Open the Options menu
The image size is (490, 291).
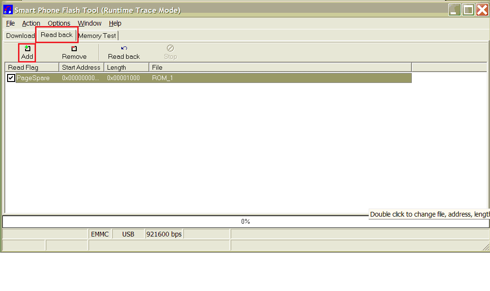tap(59, 23)
